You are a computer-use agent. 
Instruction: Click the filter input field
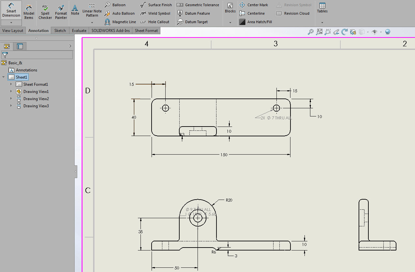[37, 55]
